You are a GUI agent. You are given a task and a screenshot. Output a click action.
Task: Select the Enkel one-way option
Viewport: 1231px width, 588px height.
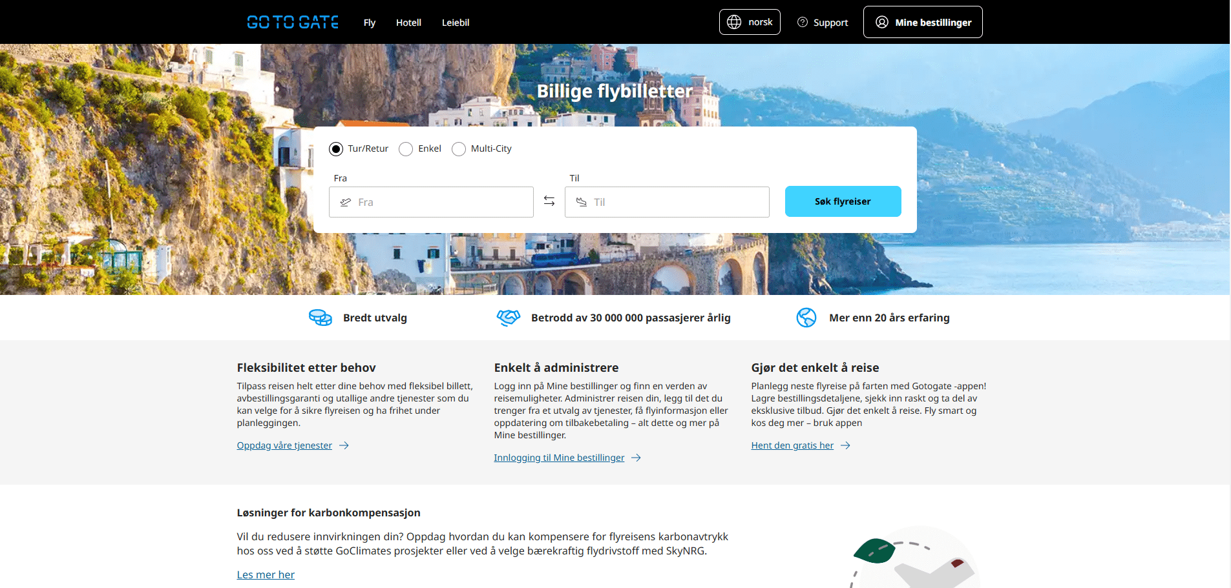click(x=406, y=149)
